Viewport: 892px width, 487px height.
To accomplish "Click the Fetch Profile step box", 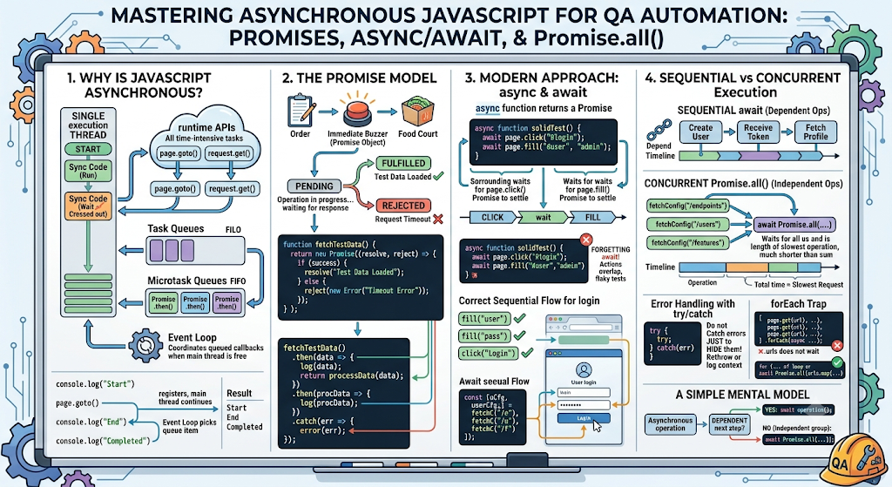I will [x=815, y=132].
